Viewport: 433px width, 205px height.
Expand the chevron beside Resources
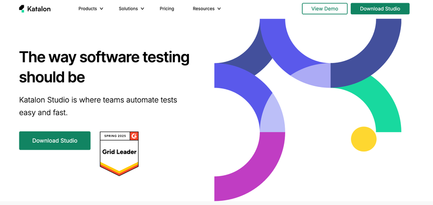coord(219,8)
